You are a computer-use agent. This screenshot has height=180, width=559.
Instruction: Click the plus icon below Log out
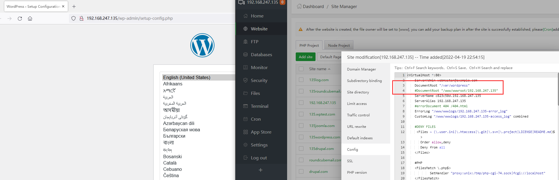click(x=261, y=170)
